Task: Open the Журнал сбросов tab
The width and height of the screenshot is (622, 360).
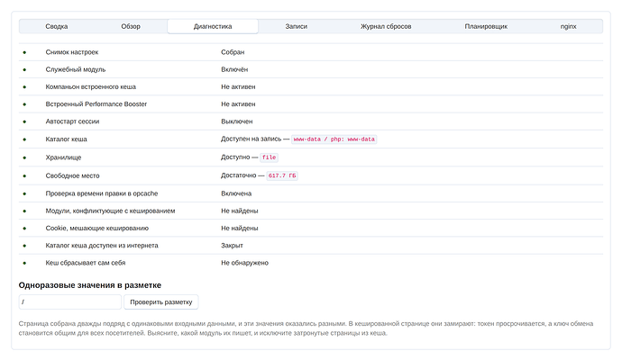Action: coord(386,26)
